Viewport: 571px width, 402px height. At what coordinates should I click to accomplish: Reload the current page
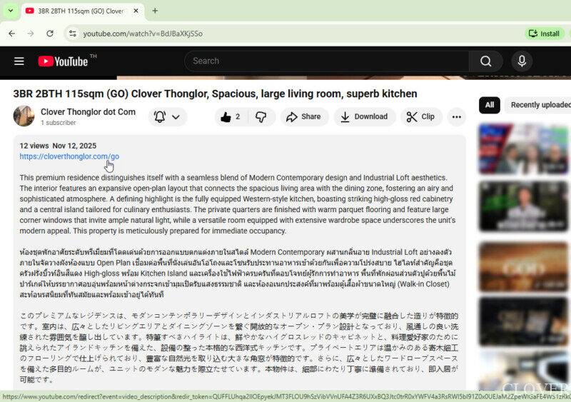50,34
